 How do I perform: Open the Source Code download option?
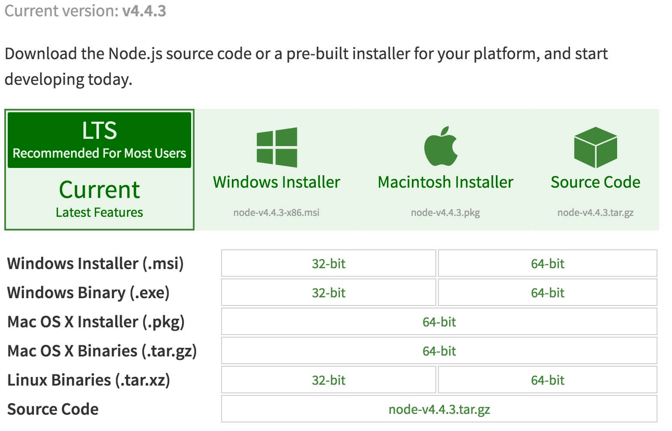(595, 182)
